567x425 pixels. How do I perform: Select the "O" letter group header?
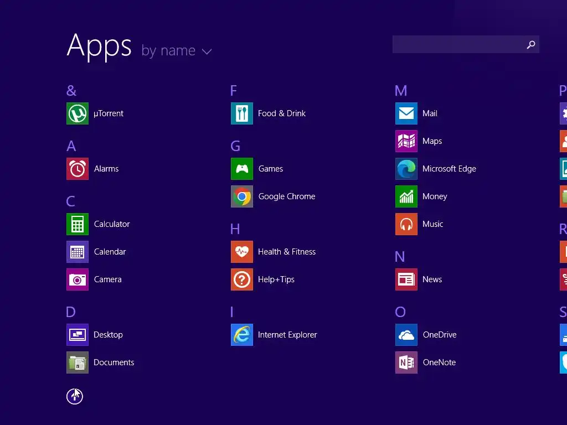pyautogui.click(x=400, y=312)
